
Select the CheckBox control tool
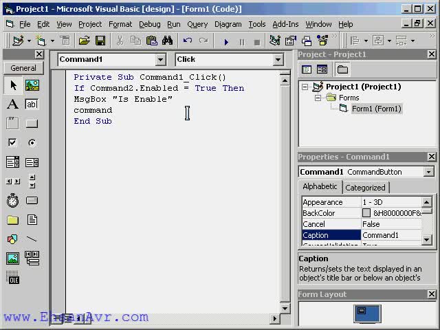(x=13, y=142)
